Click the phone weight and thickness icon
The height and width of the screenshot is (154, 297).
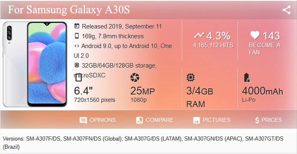point(77,36)
